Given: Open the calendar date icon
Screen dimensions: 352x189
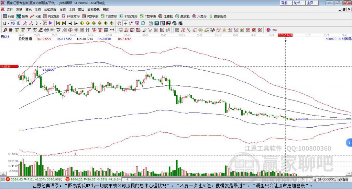Looking at the screenshot, I should click(x=151, y=23).
